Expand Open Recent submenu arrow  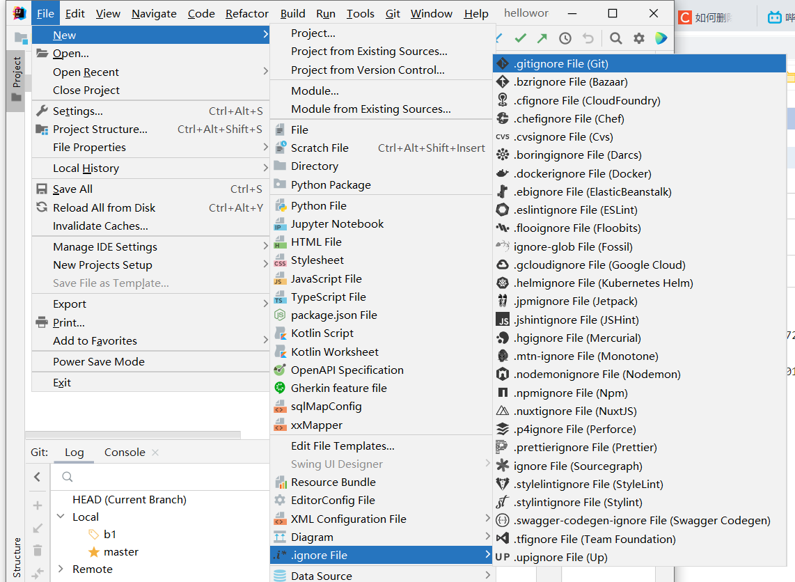265,71
